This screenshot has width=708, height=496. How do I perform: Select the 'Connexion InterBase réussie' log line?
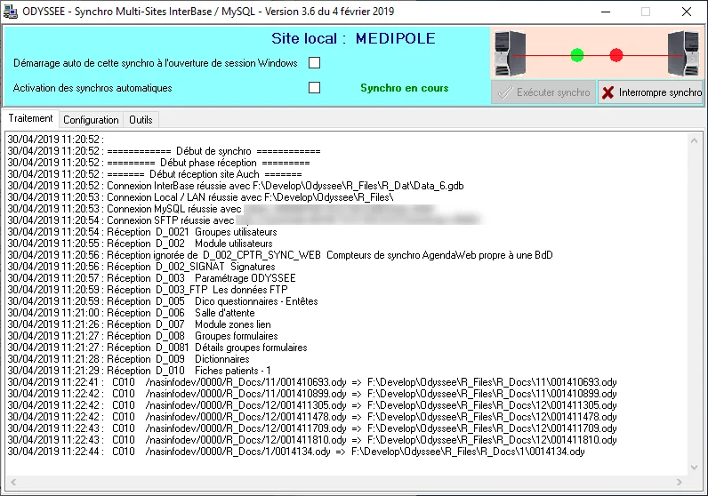236,186
